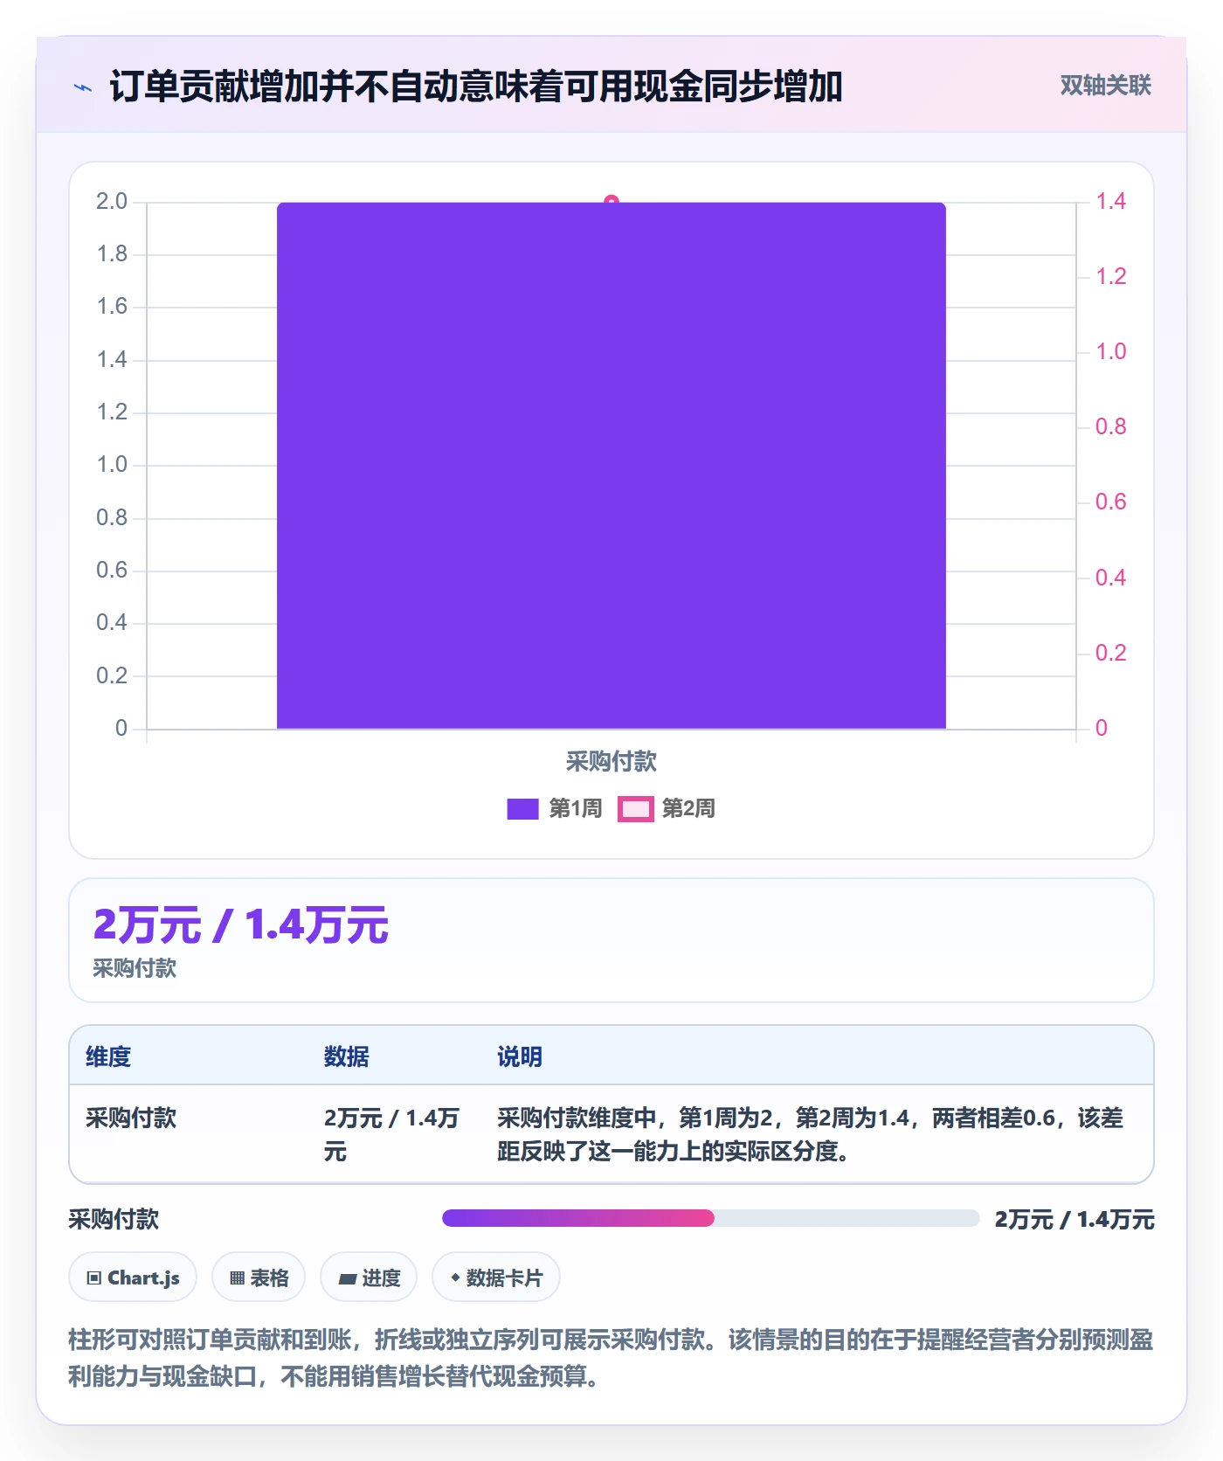Click the 采购付款 progress bar
1223x1461 pixels.
point(710,1218)
